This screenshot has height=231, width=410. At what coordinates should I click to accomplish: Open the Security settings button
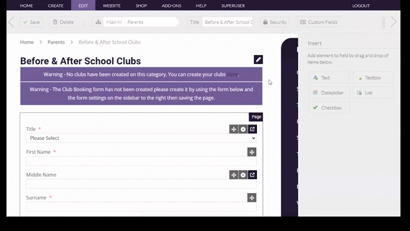pos(275,22)
